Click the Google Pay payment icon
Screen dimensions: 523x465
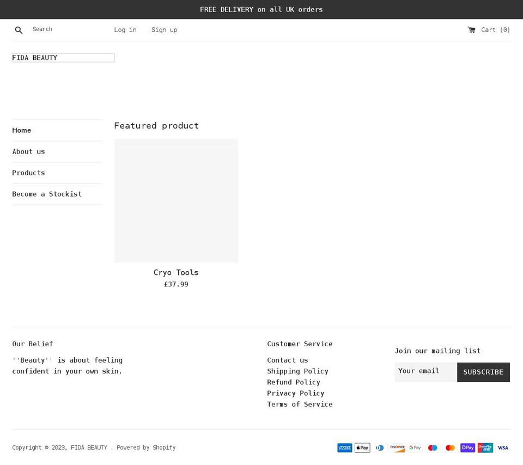(415, 448)
